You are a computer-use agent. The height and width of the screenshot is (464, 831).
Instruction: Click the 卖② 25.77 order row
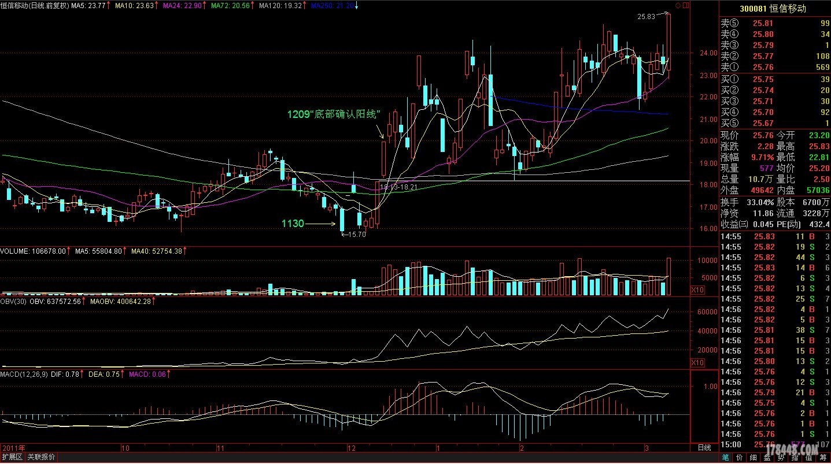pyautogui.click(x=775, y=56)
